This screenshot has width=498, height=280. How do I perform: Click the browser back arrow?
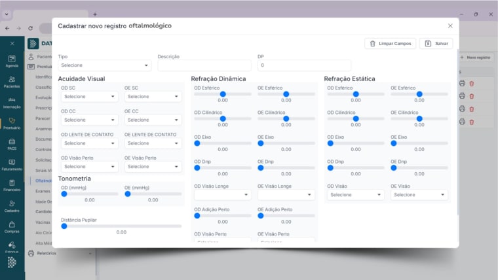[x=7, y=28]
